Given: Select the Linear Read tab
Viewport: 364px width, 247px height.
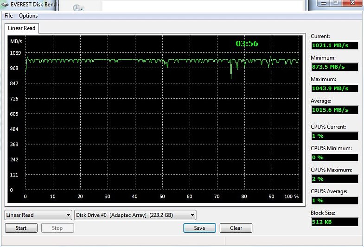Looking at the screenshot, I should tap(22, 28).
